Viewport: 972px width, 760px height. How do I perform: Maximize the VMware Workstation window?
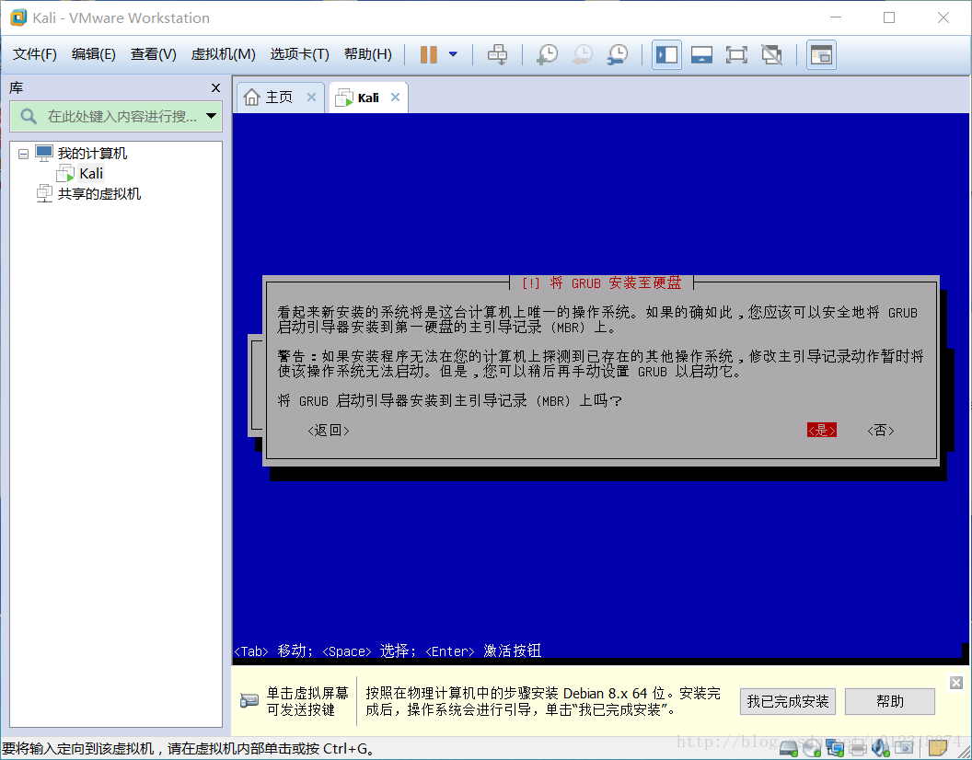pos(889,17)
